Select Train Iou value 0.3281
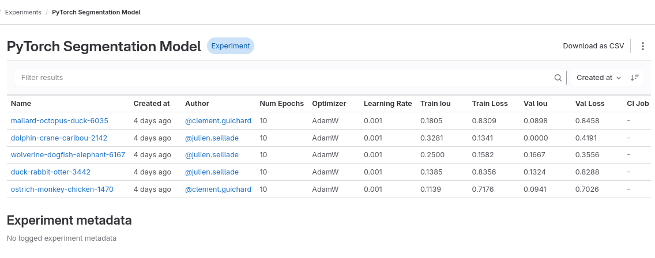 (431, 138)
